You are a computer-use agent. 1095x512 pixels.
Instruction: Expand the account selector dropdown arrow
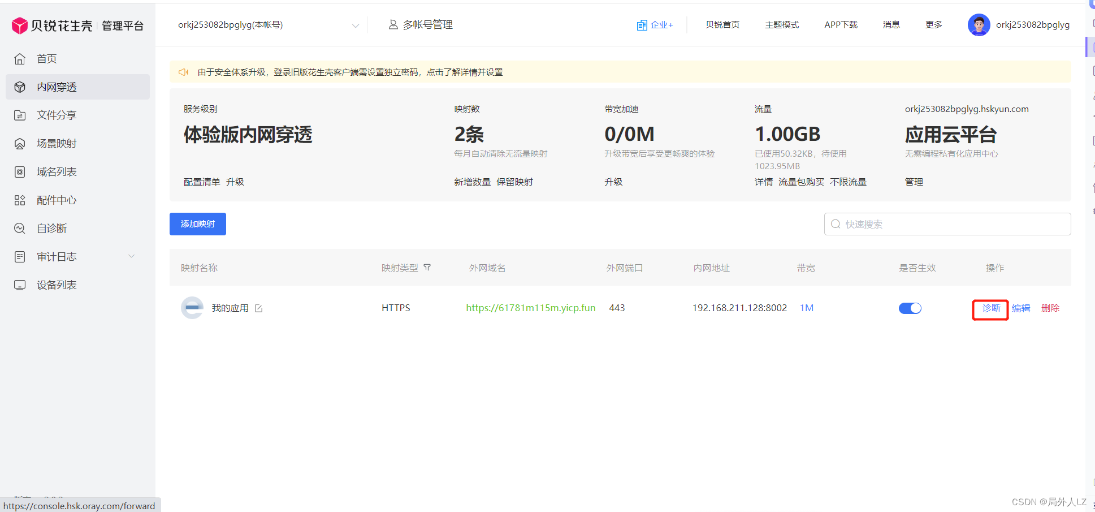pyautogui.click(x=356, y=25)
